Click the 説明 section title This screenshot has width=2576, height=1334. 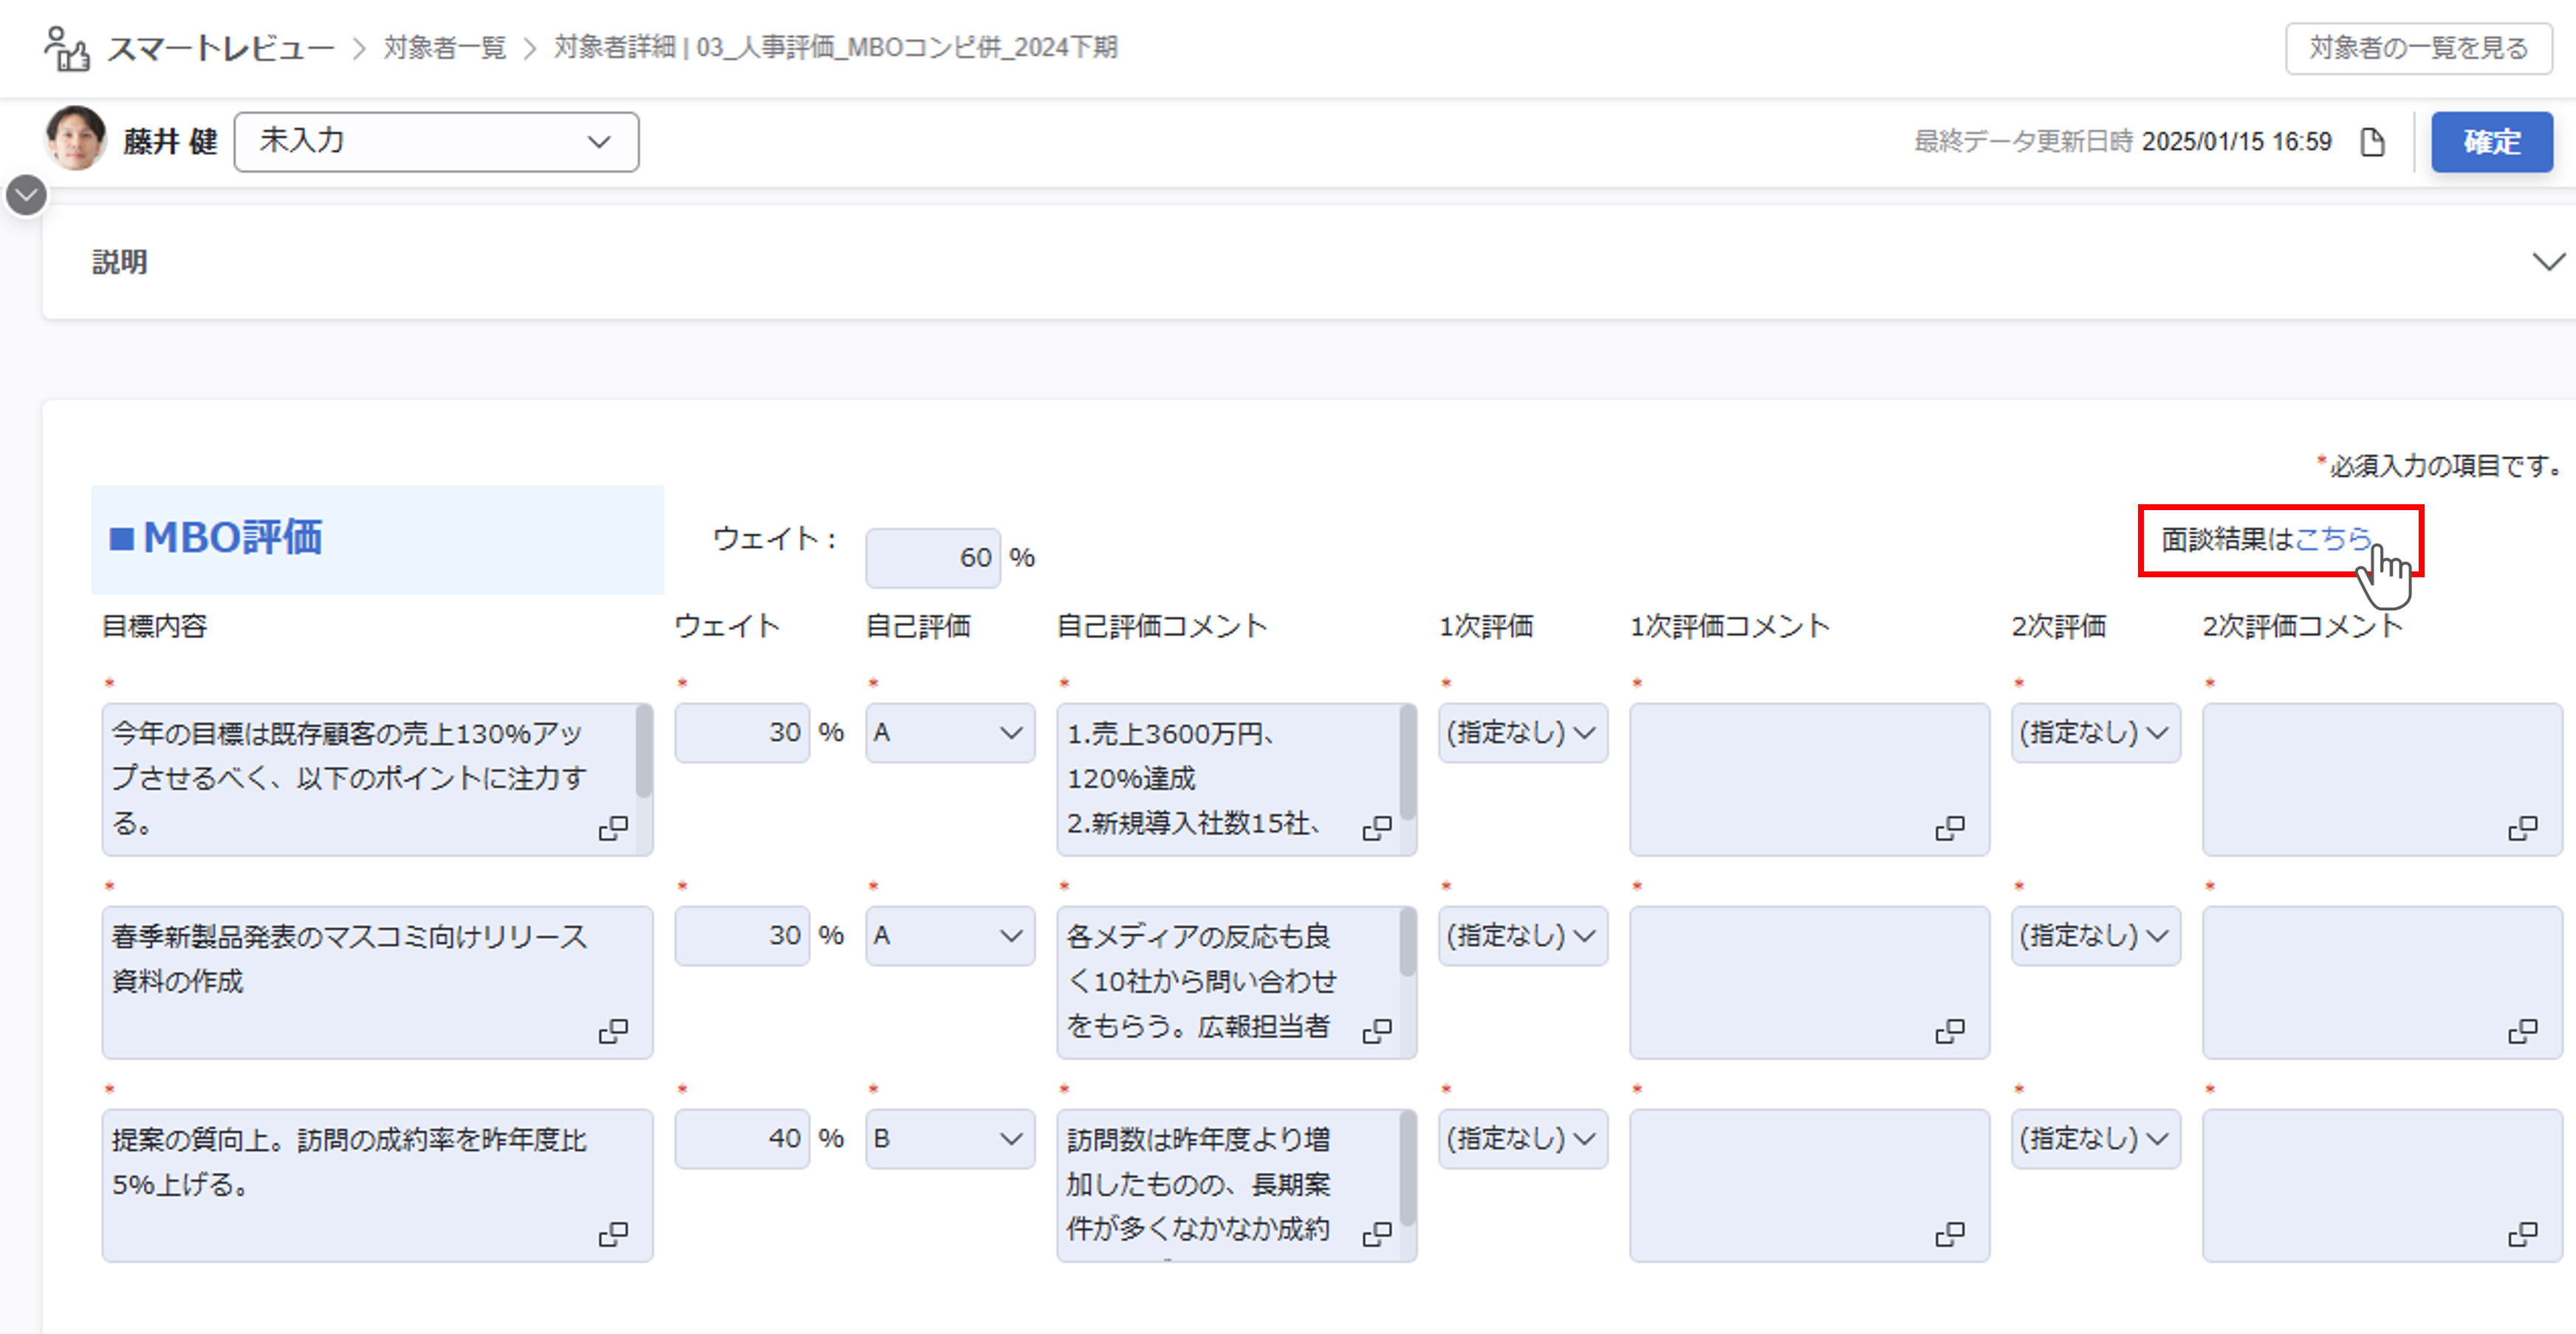120,262
